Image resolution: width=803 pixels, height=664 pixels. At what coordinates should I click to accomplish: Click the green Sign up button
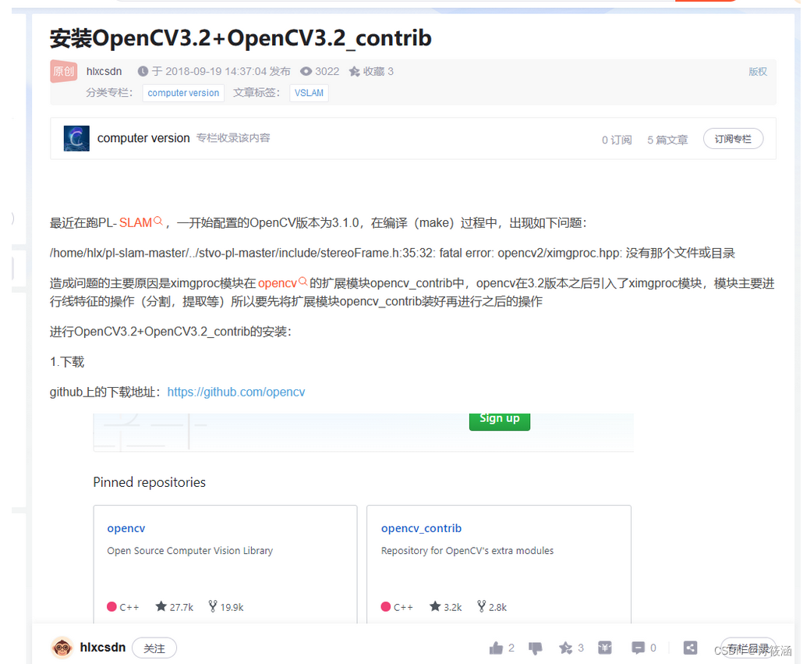tap(499, 421)
